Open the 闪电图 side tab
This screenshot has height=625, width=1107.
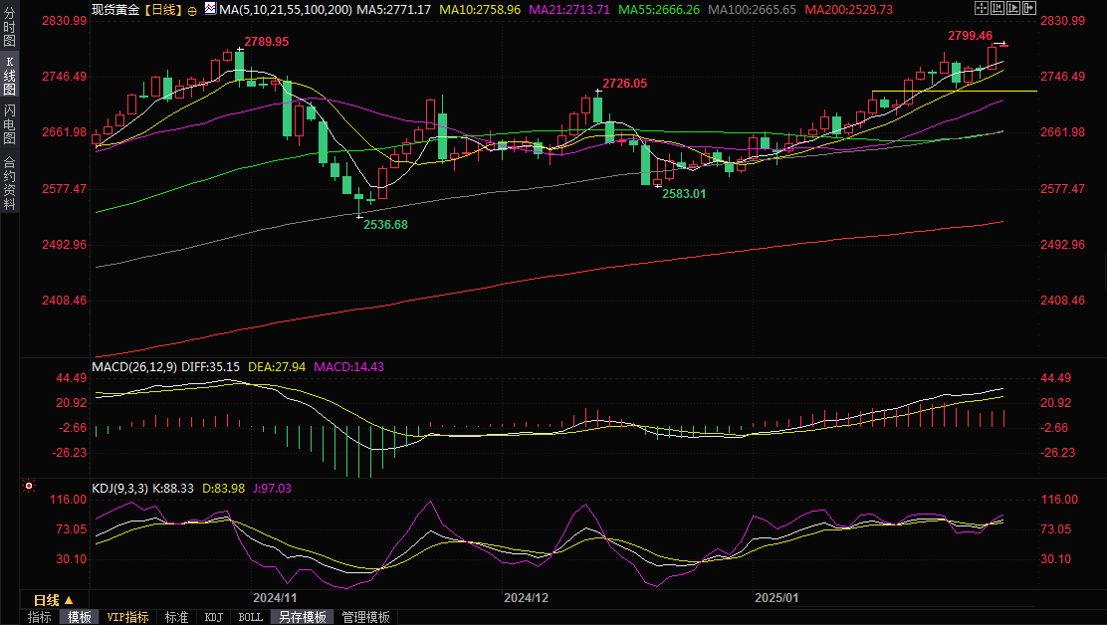point(9,124)
